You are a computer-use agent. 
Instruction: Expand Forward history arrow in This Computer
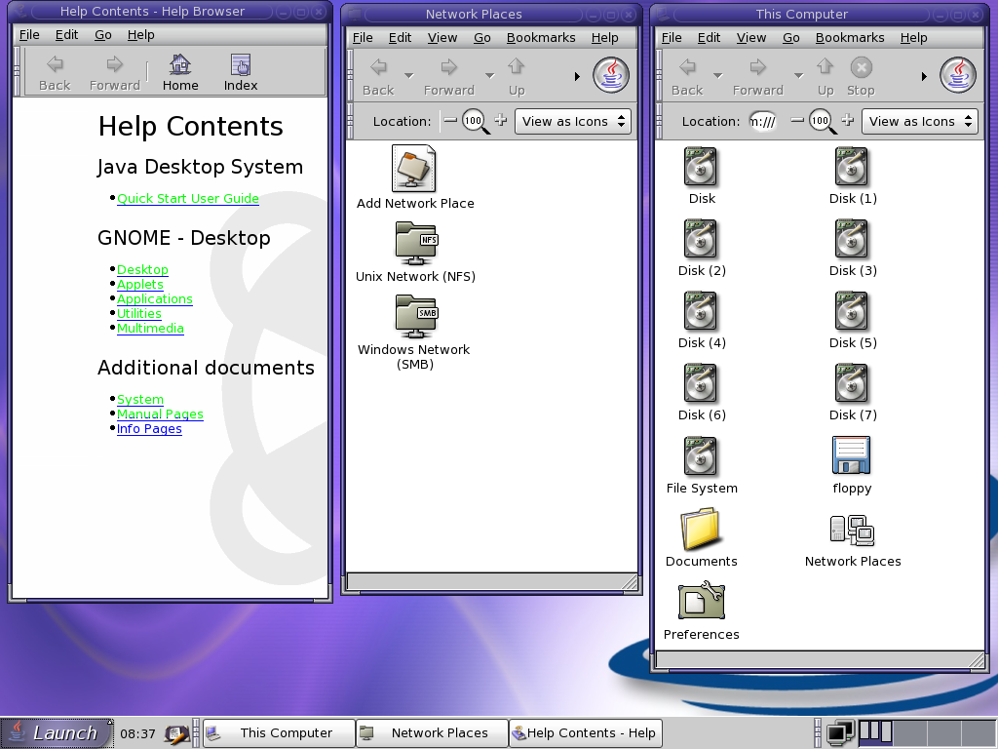[x=798, y=76]
